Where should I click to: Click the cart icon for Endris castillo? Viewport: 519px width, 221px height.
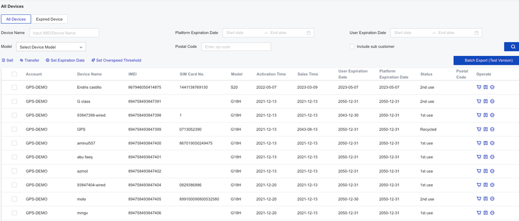click(x=479, y=87)
